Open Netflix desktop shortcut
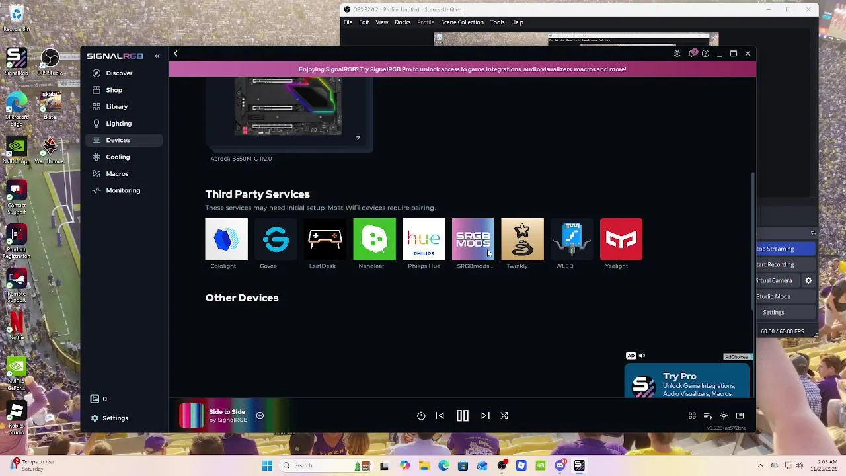The image size is (846, 476). tap(17, 326)
